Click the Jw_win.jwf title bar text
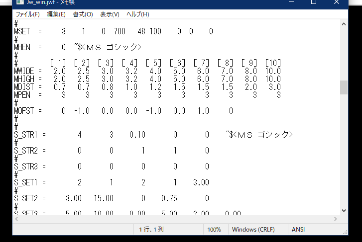The width and height of the screenshot is (362, 242). click(51, 2)
